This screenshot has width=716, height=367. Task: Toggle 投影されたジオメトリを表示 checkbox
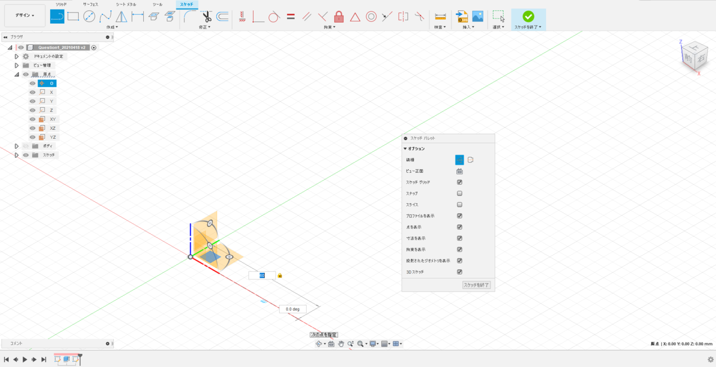pyautogui.click(x=459, y=260)
